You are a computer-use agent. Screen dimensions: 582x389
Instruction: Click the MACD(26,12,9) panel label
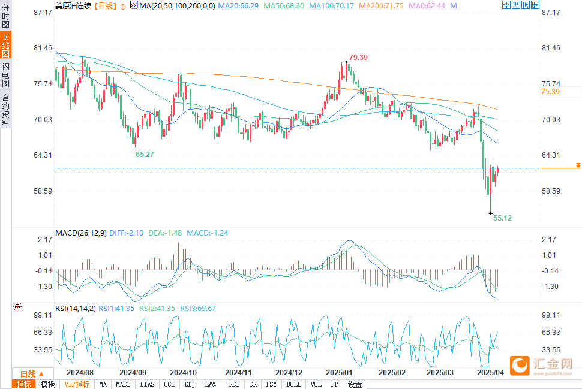[81, 233]
